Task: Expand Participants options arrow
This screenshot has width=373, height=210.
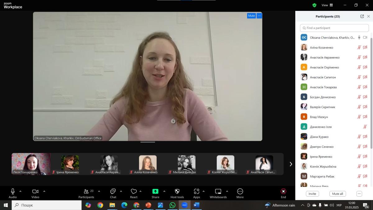Action: pos(99,191)
